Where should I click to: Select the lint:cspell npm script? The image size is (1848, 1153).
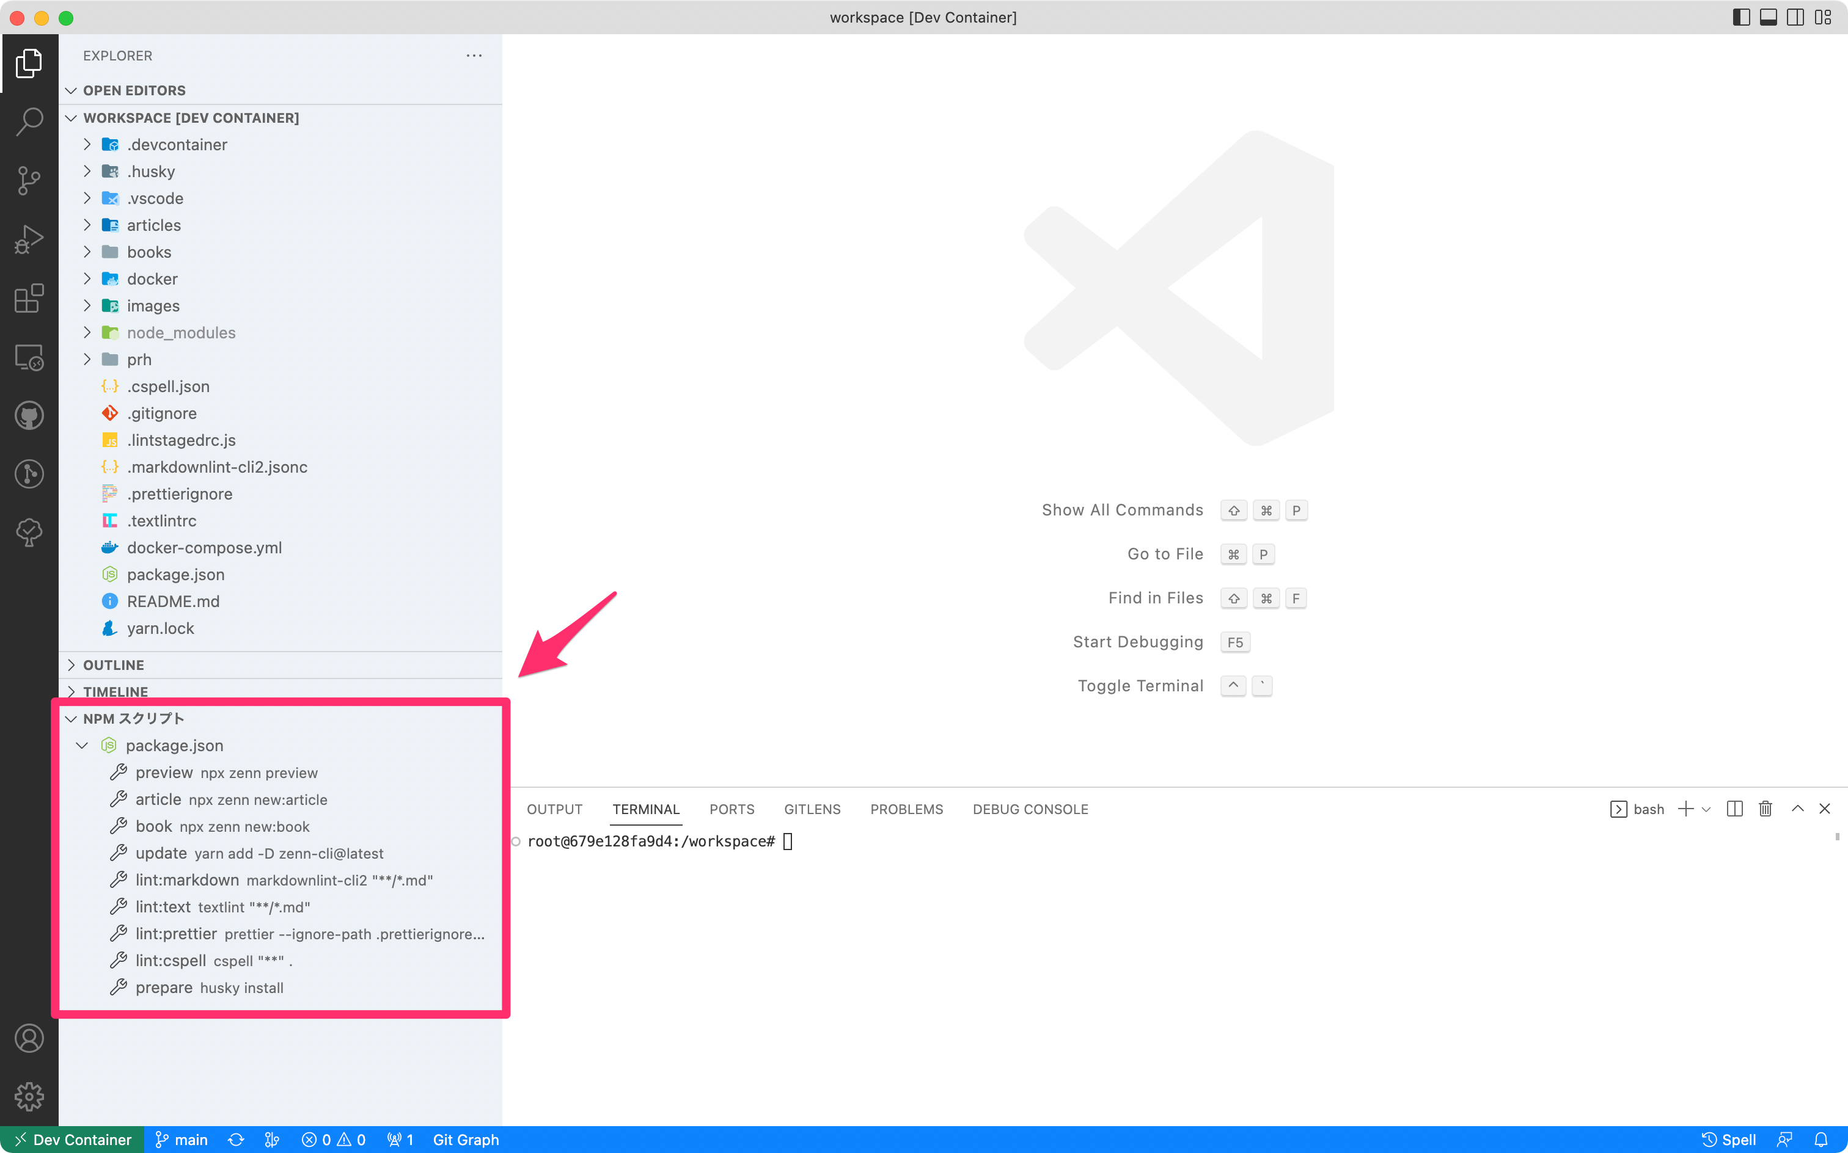280,961
